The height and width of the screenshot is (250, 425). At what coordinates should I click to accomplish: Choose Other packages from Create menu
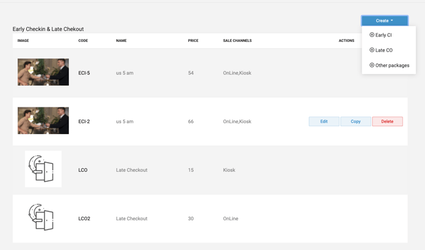(x=388, y=65)
